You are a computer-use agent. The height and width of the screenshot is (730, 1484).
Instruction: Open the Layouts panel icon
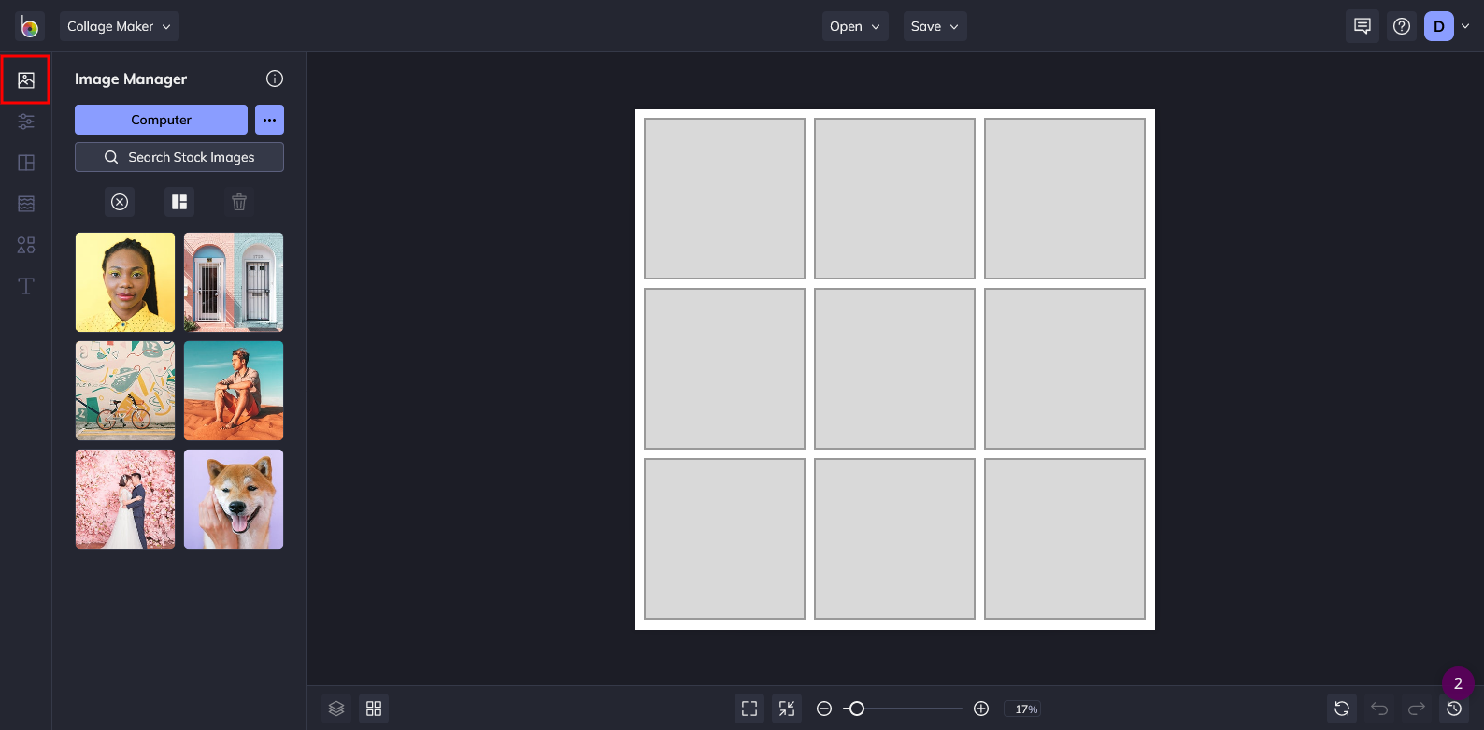click(x=26, y=163)
